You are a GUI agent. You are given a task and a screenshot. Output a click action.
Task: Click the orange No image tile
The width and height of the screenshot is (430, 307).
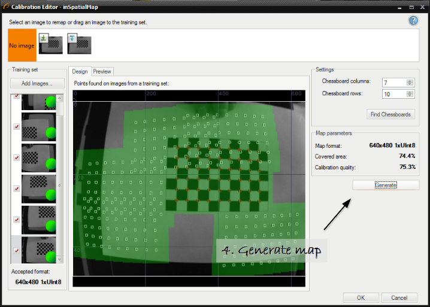pyautogui.click(x=22, y=45)
